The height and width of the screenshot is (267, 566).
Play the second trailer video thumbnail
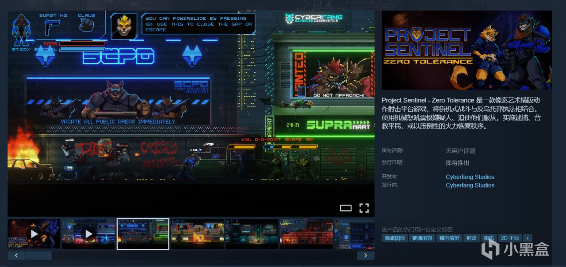pos(88,234)
